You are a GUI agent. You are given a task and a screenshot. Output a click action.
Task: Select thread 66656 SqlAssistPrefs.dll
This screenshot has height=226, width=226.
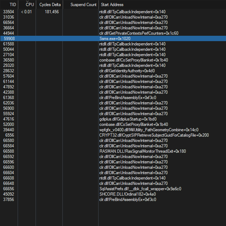click(x=113, y=189)
